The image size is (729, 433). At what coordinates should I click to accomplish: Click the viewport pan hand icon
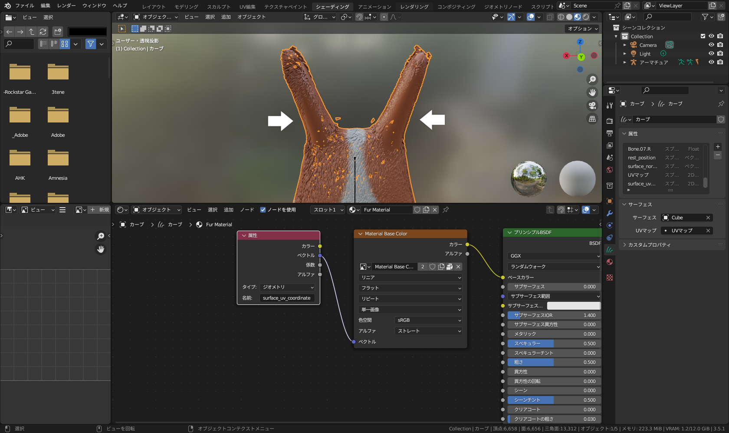coord(592,93)
